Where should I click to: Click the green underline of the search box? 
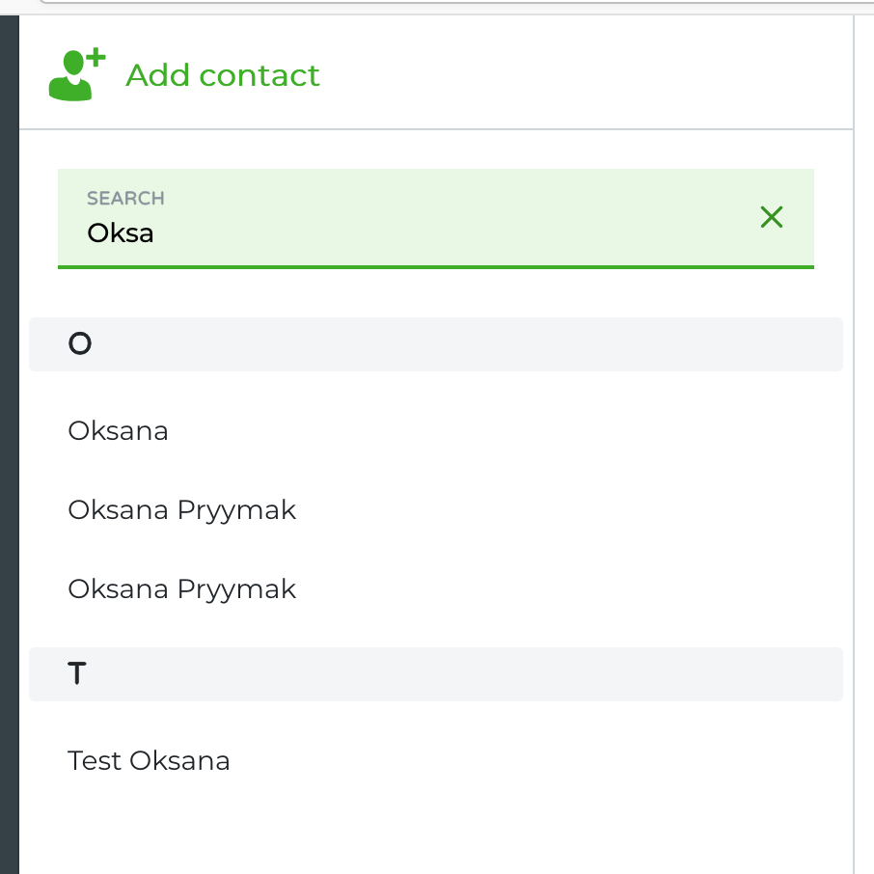435,267
